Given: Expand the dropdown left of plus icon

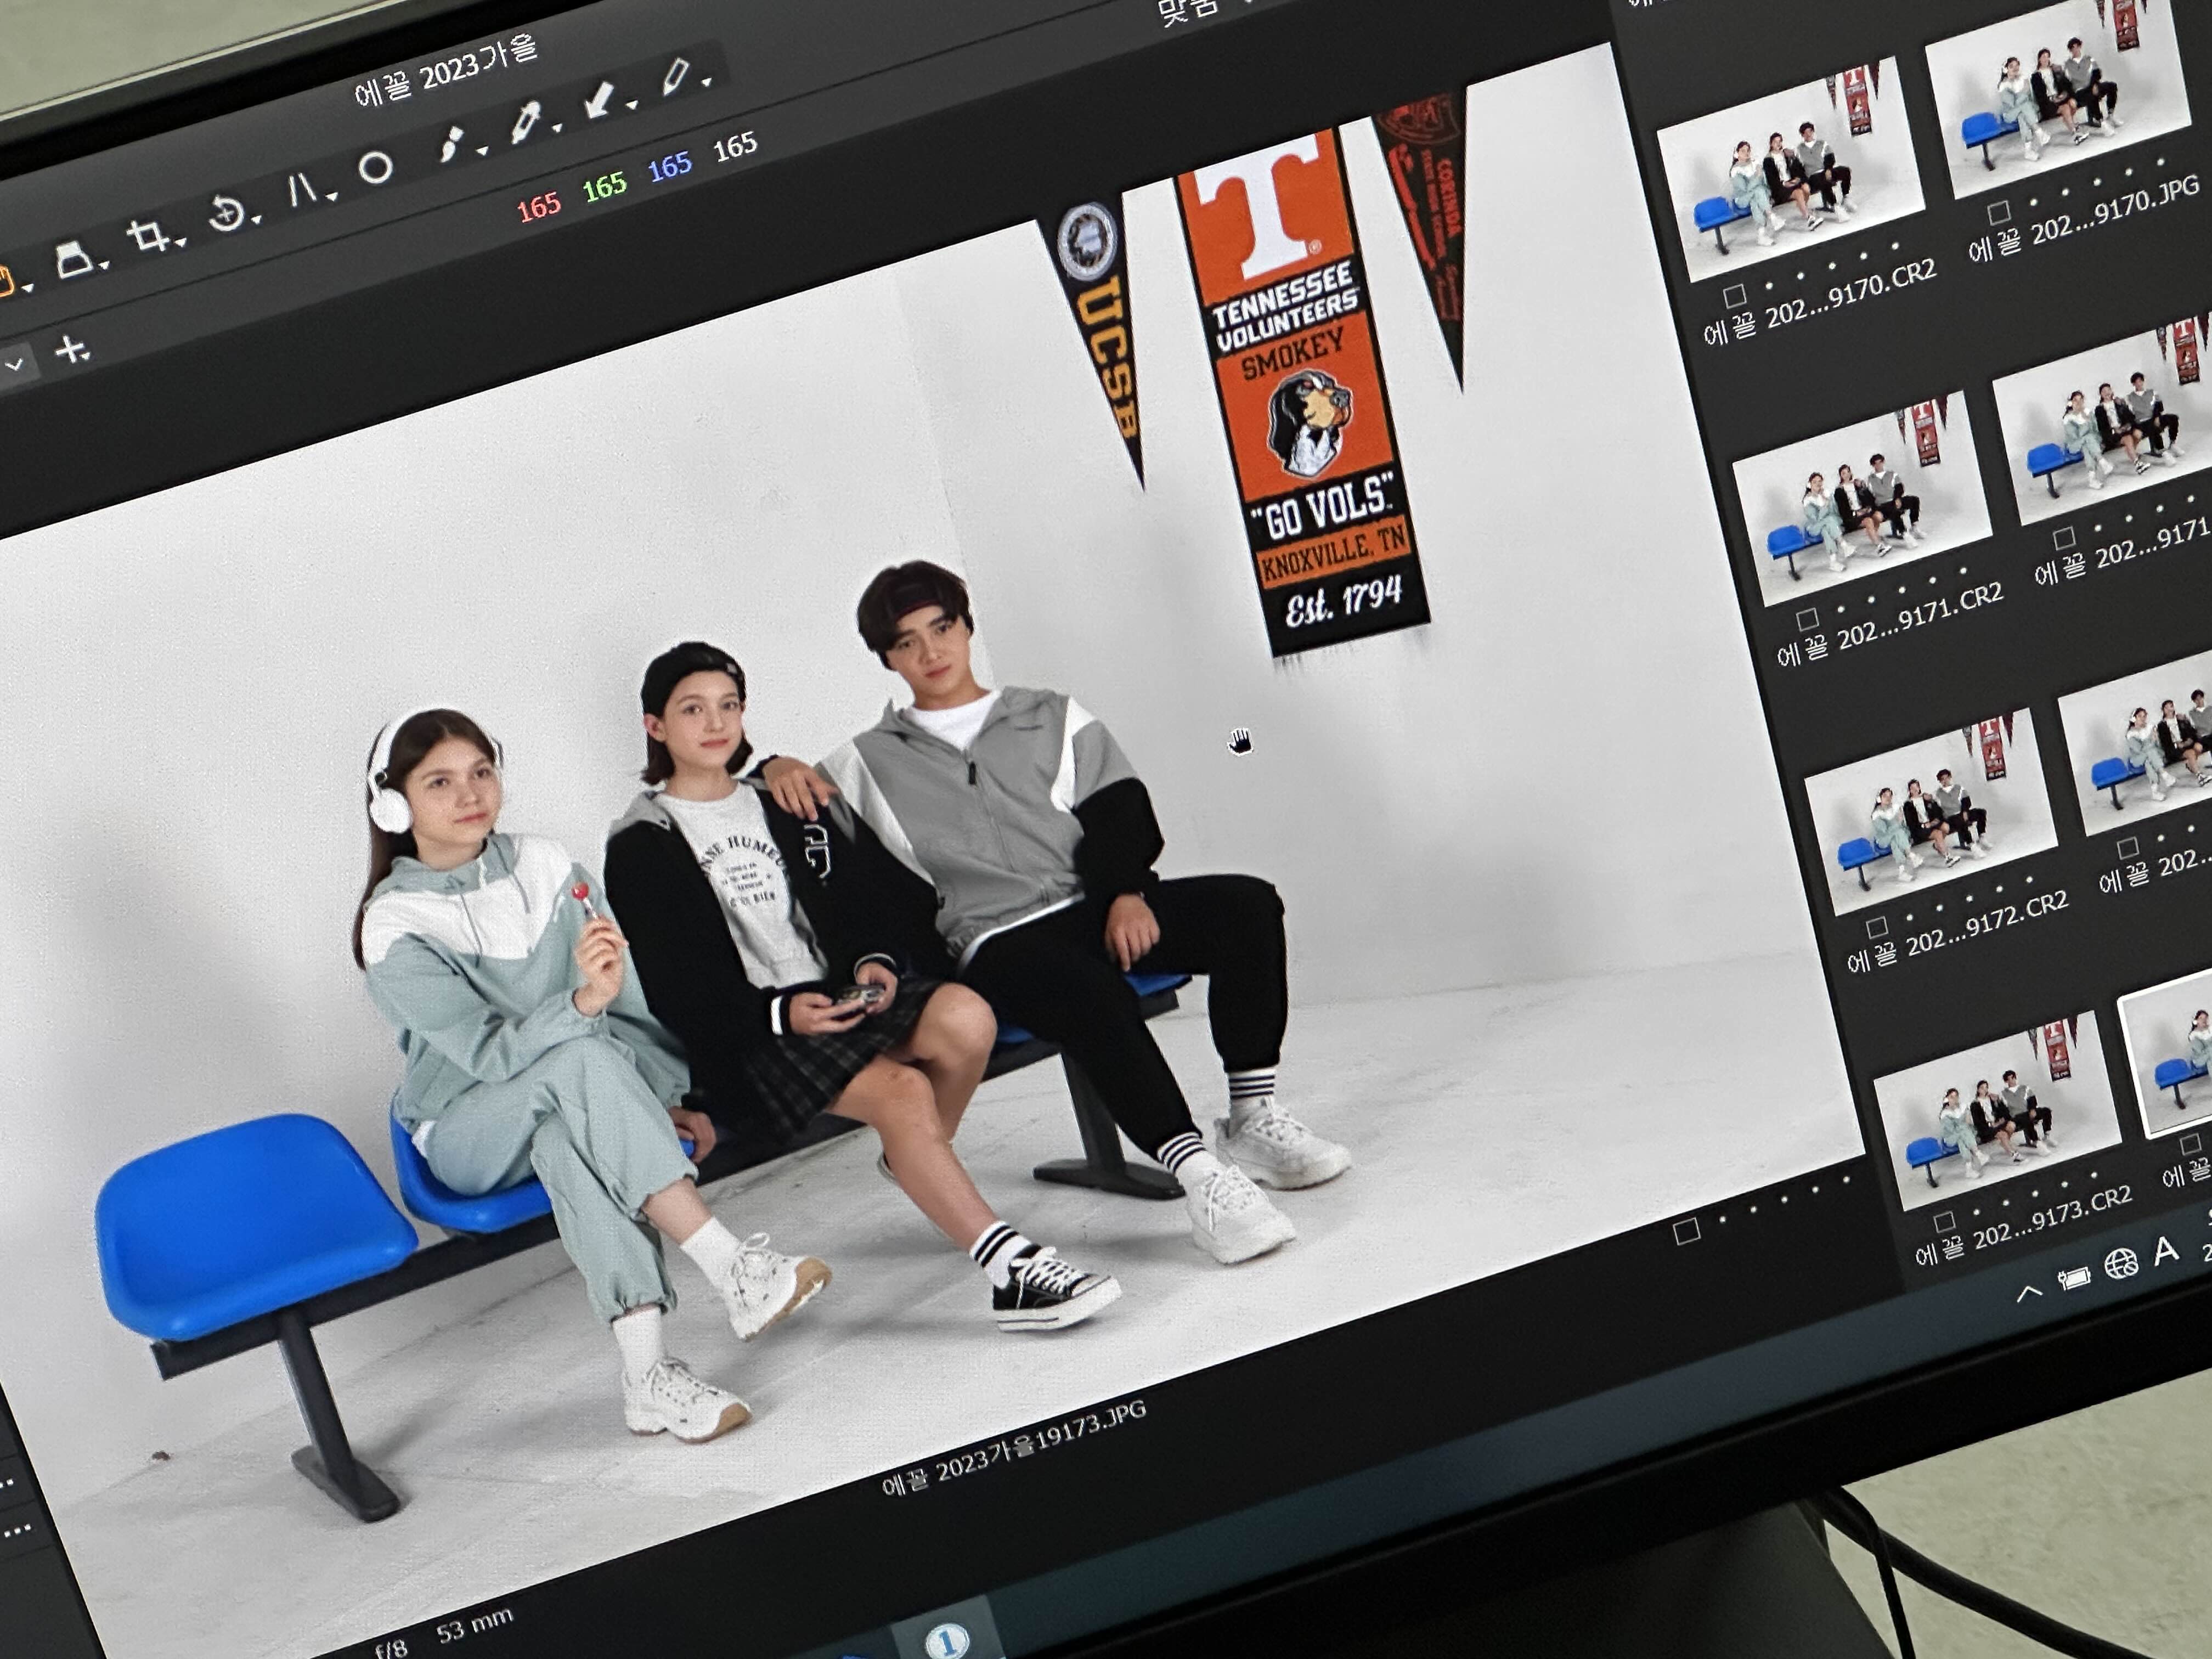Looking at the screenshot, I should click(14, 366).
